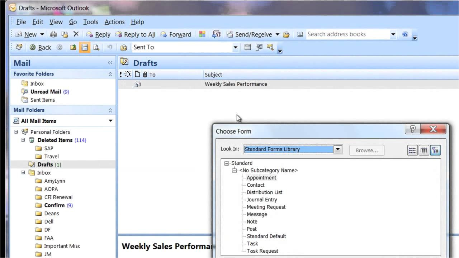Click the Print Preview icon
This screenshot has width=459, height=258.
click(x=96, y=47)
